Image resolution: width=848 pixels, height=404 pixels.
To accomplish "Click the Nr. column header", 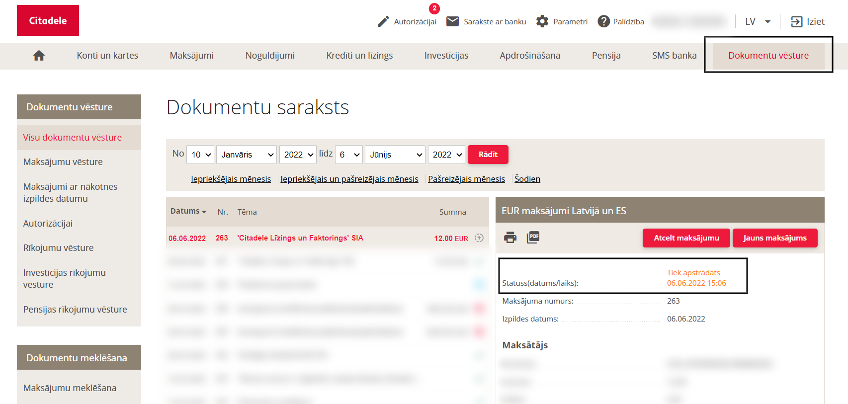I will [223, 212].
